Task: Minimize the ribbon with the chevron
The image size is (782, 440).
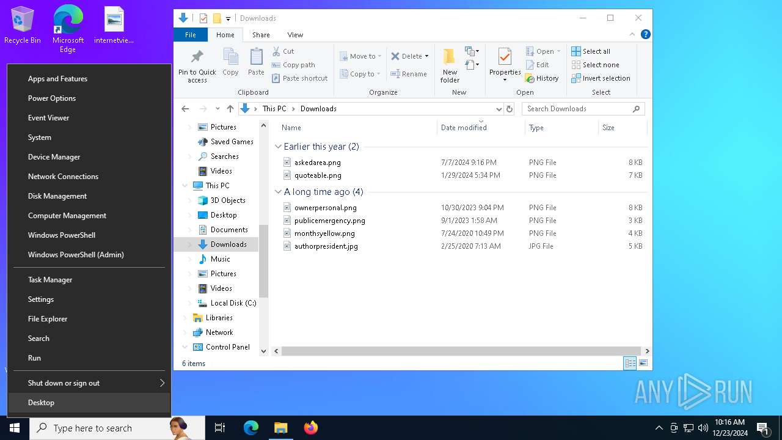Action: click(x=632, y=35)
